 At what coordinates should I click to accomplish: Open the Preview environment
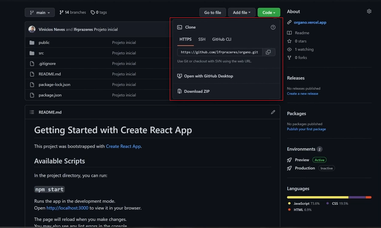pos(302,160)
